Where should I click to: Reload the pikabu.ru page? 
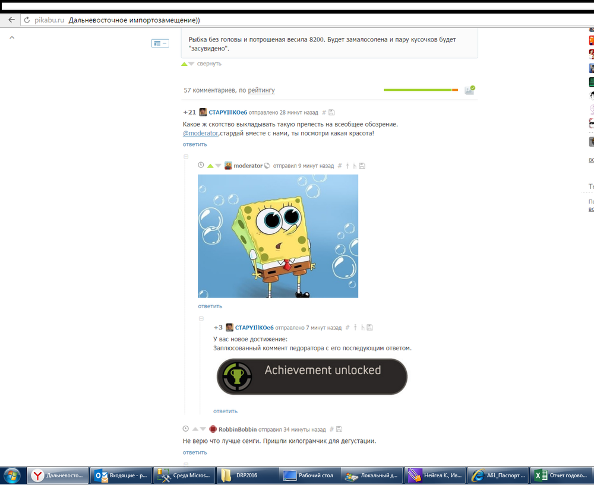point(27,20)
